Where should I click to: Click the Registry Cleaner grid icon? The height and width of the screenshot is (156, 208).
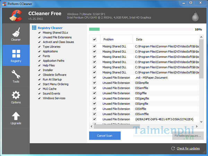pos(34,28)
